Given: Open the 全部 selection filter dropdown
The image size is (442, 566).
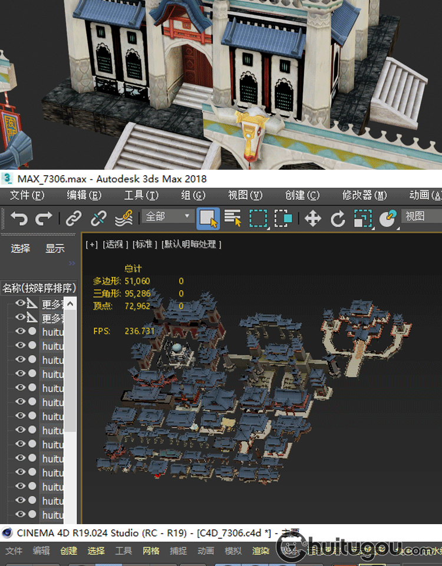Looking at the screenshot, I should tap(168, 217).
